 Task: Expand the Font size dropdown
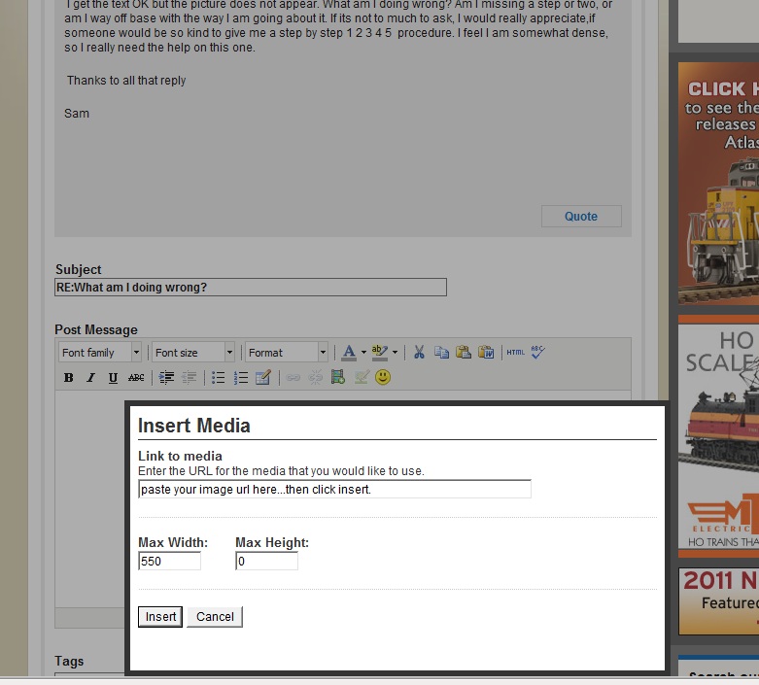click(x=193, y=353)
